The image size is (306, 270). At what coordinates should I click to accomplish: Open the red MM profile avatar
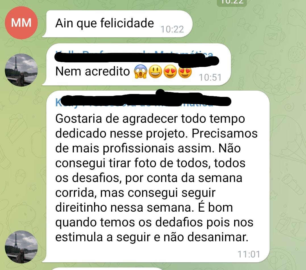coord(21,23)
